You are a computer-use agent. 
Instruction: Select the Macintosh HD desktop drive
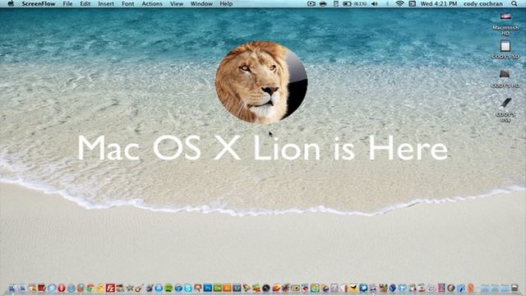click(505, 24)
